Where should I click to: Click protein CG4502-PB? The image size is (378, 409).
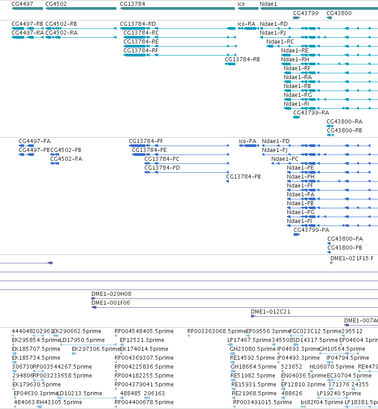pos(66,150)
